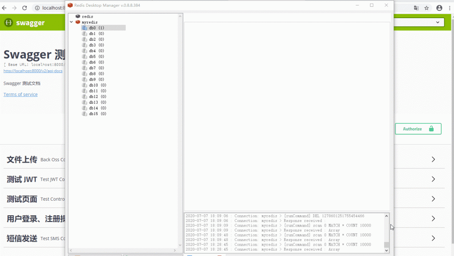Click the 'db10 (0)' tree row text

(x=98, y=85)
